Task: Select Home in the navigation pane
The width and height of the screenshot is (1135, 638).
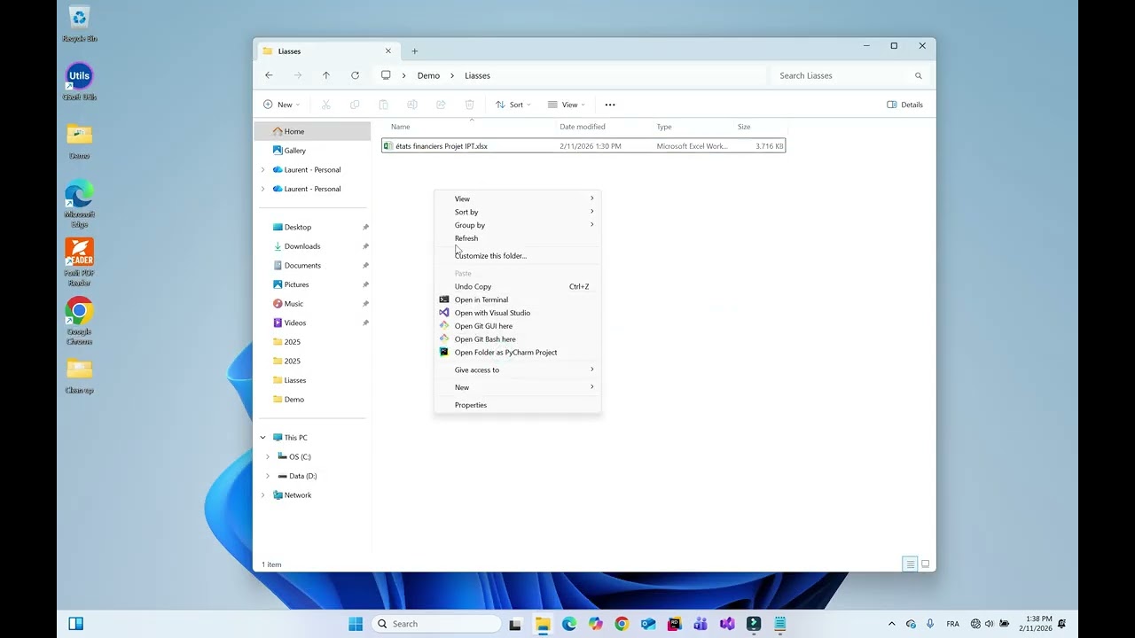Action: coord(312,131)
